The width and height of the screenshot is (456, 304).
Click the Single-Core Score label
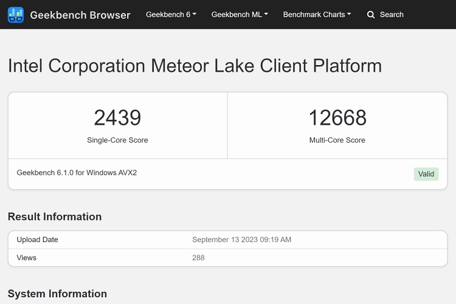(117, 140)
